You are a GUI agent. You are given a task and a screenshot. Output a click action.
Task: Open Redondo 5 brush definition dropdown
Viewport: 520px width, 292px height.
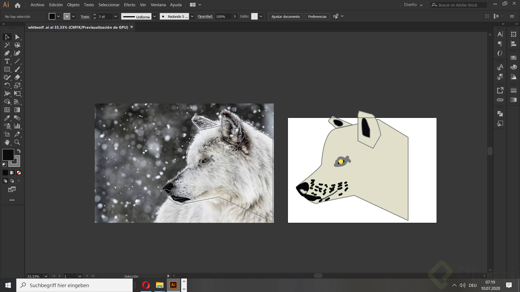pos(192,16)
